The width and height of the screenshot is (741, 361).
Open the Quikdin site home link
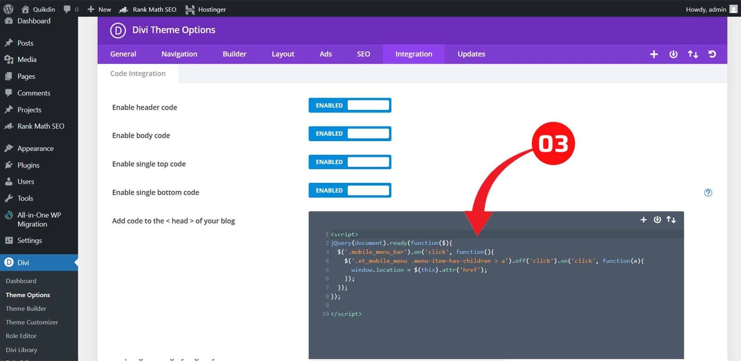(38, 9)
